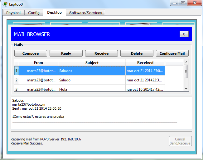Click the Saludo subject cell
Viewport: 203px width, 160px height.
tap(92, 80)
